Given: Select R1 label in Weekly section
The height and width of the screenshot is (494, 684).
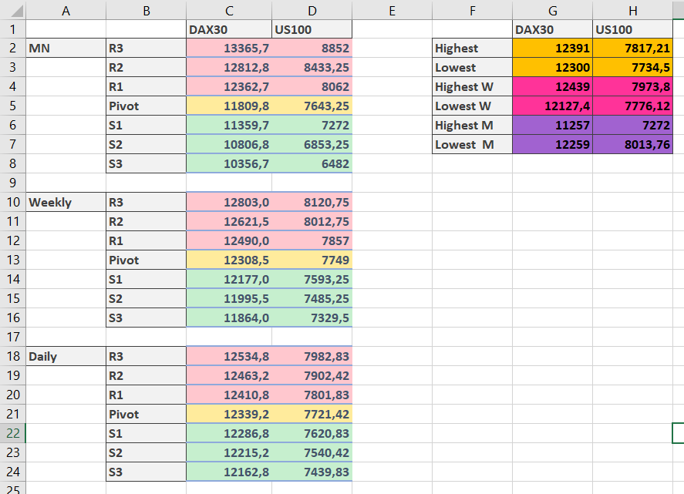Looking at the screenshot, I should click(147, 240).
